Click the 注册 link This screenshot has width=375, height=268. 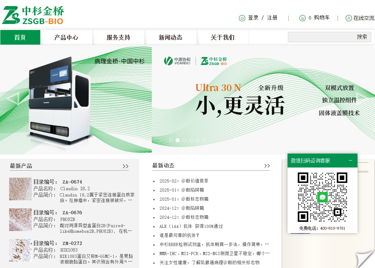tap(272, 18)
